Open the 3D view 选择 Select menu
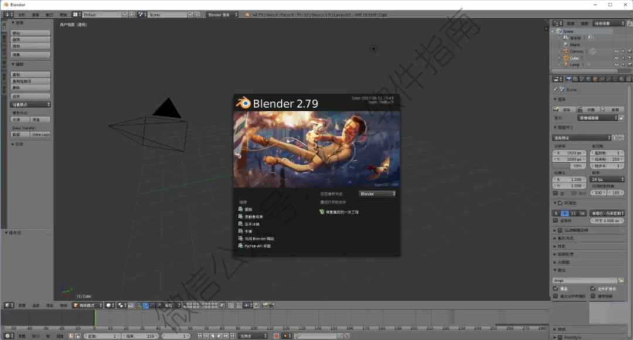This screenshot has height=340, width=633. (36, 305)
